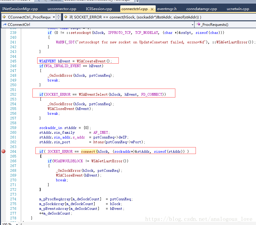The width and height of the screenshot is (256, 225).
Task: Click WSACreateEvent on line 245
Action: click(x=91, y=61)
